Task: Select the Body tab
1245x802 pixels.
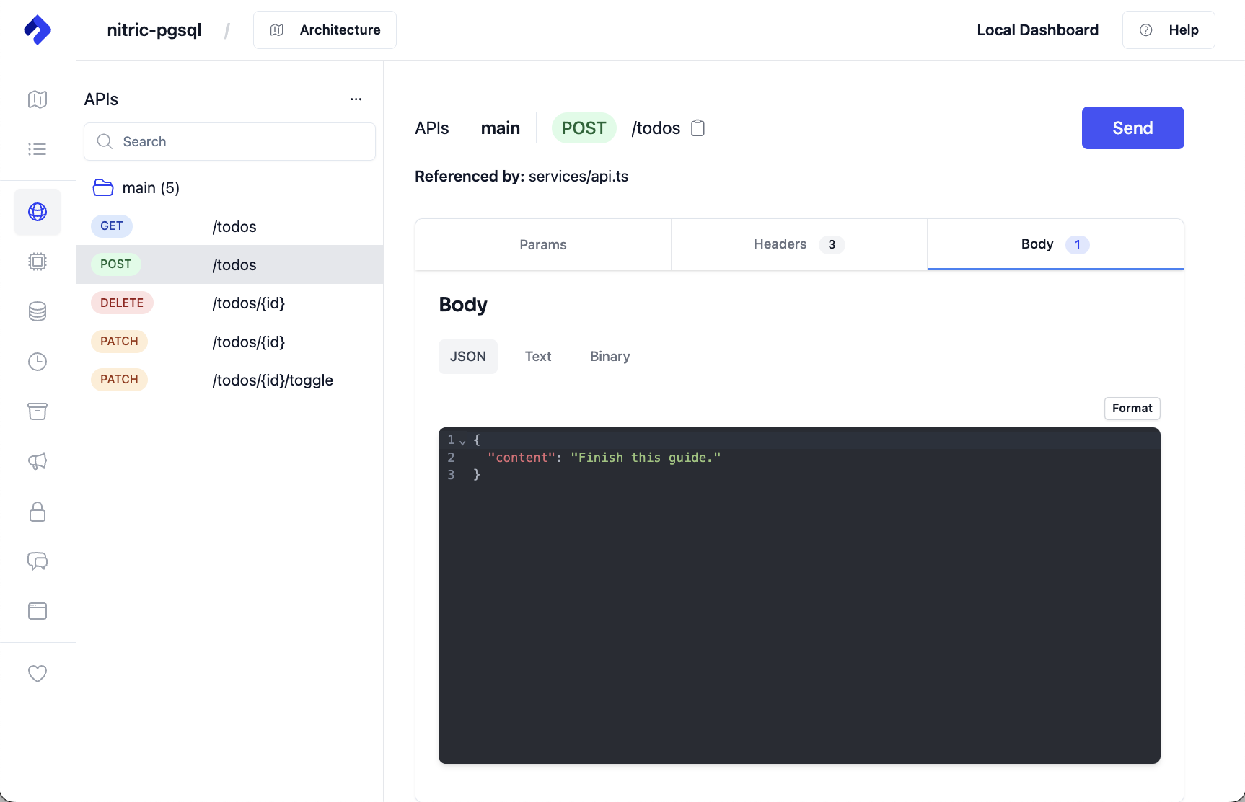Action: [x=1055, y=245]
